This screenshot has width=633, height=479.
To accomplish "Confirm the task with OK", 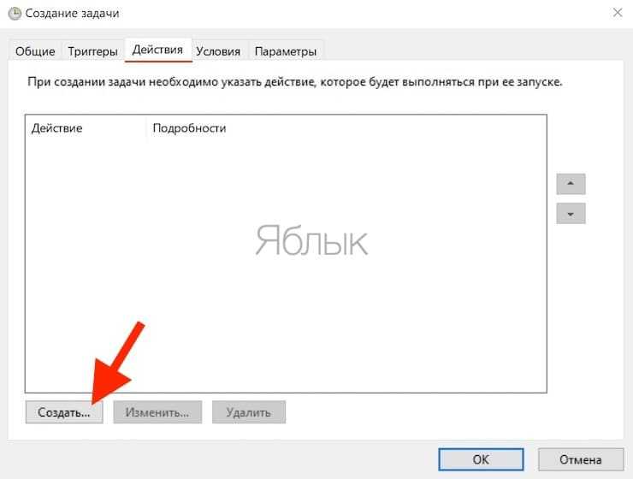I will (481, 459).
